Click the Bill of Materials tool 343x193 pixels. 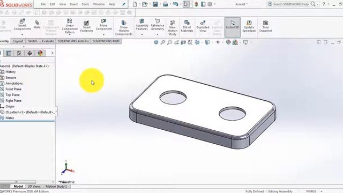187,26
